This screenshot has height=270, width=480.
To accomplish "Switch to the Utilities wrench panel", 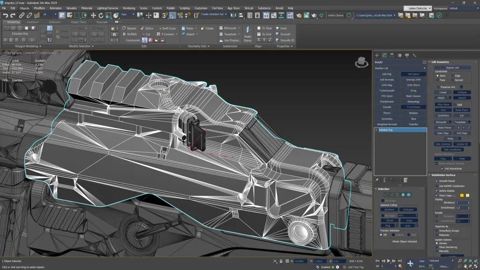I will pyautogui.click(x=414, y=55).
